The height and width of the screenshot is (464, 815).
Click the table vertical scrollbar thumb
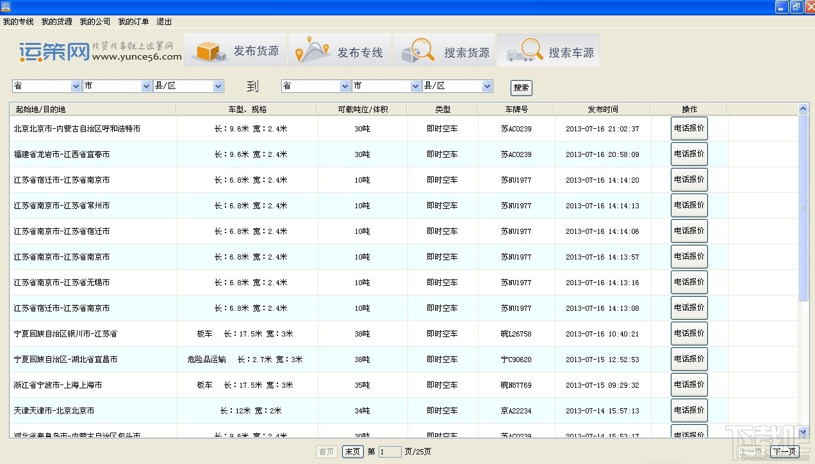coord(803,207)
